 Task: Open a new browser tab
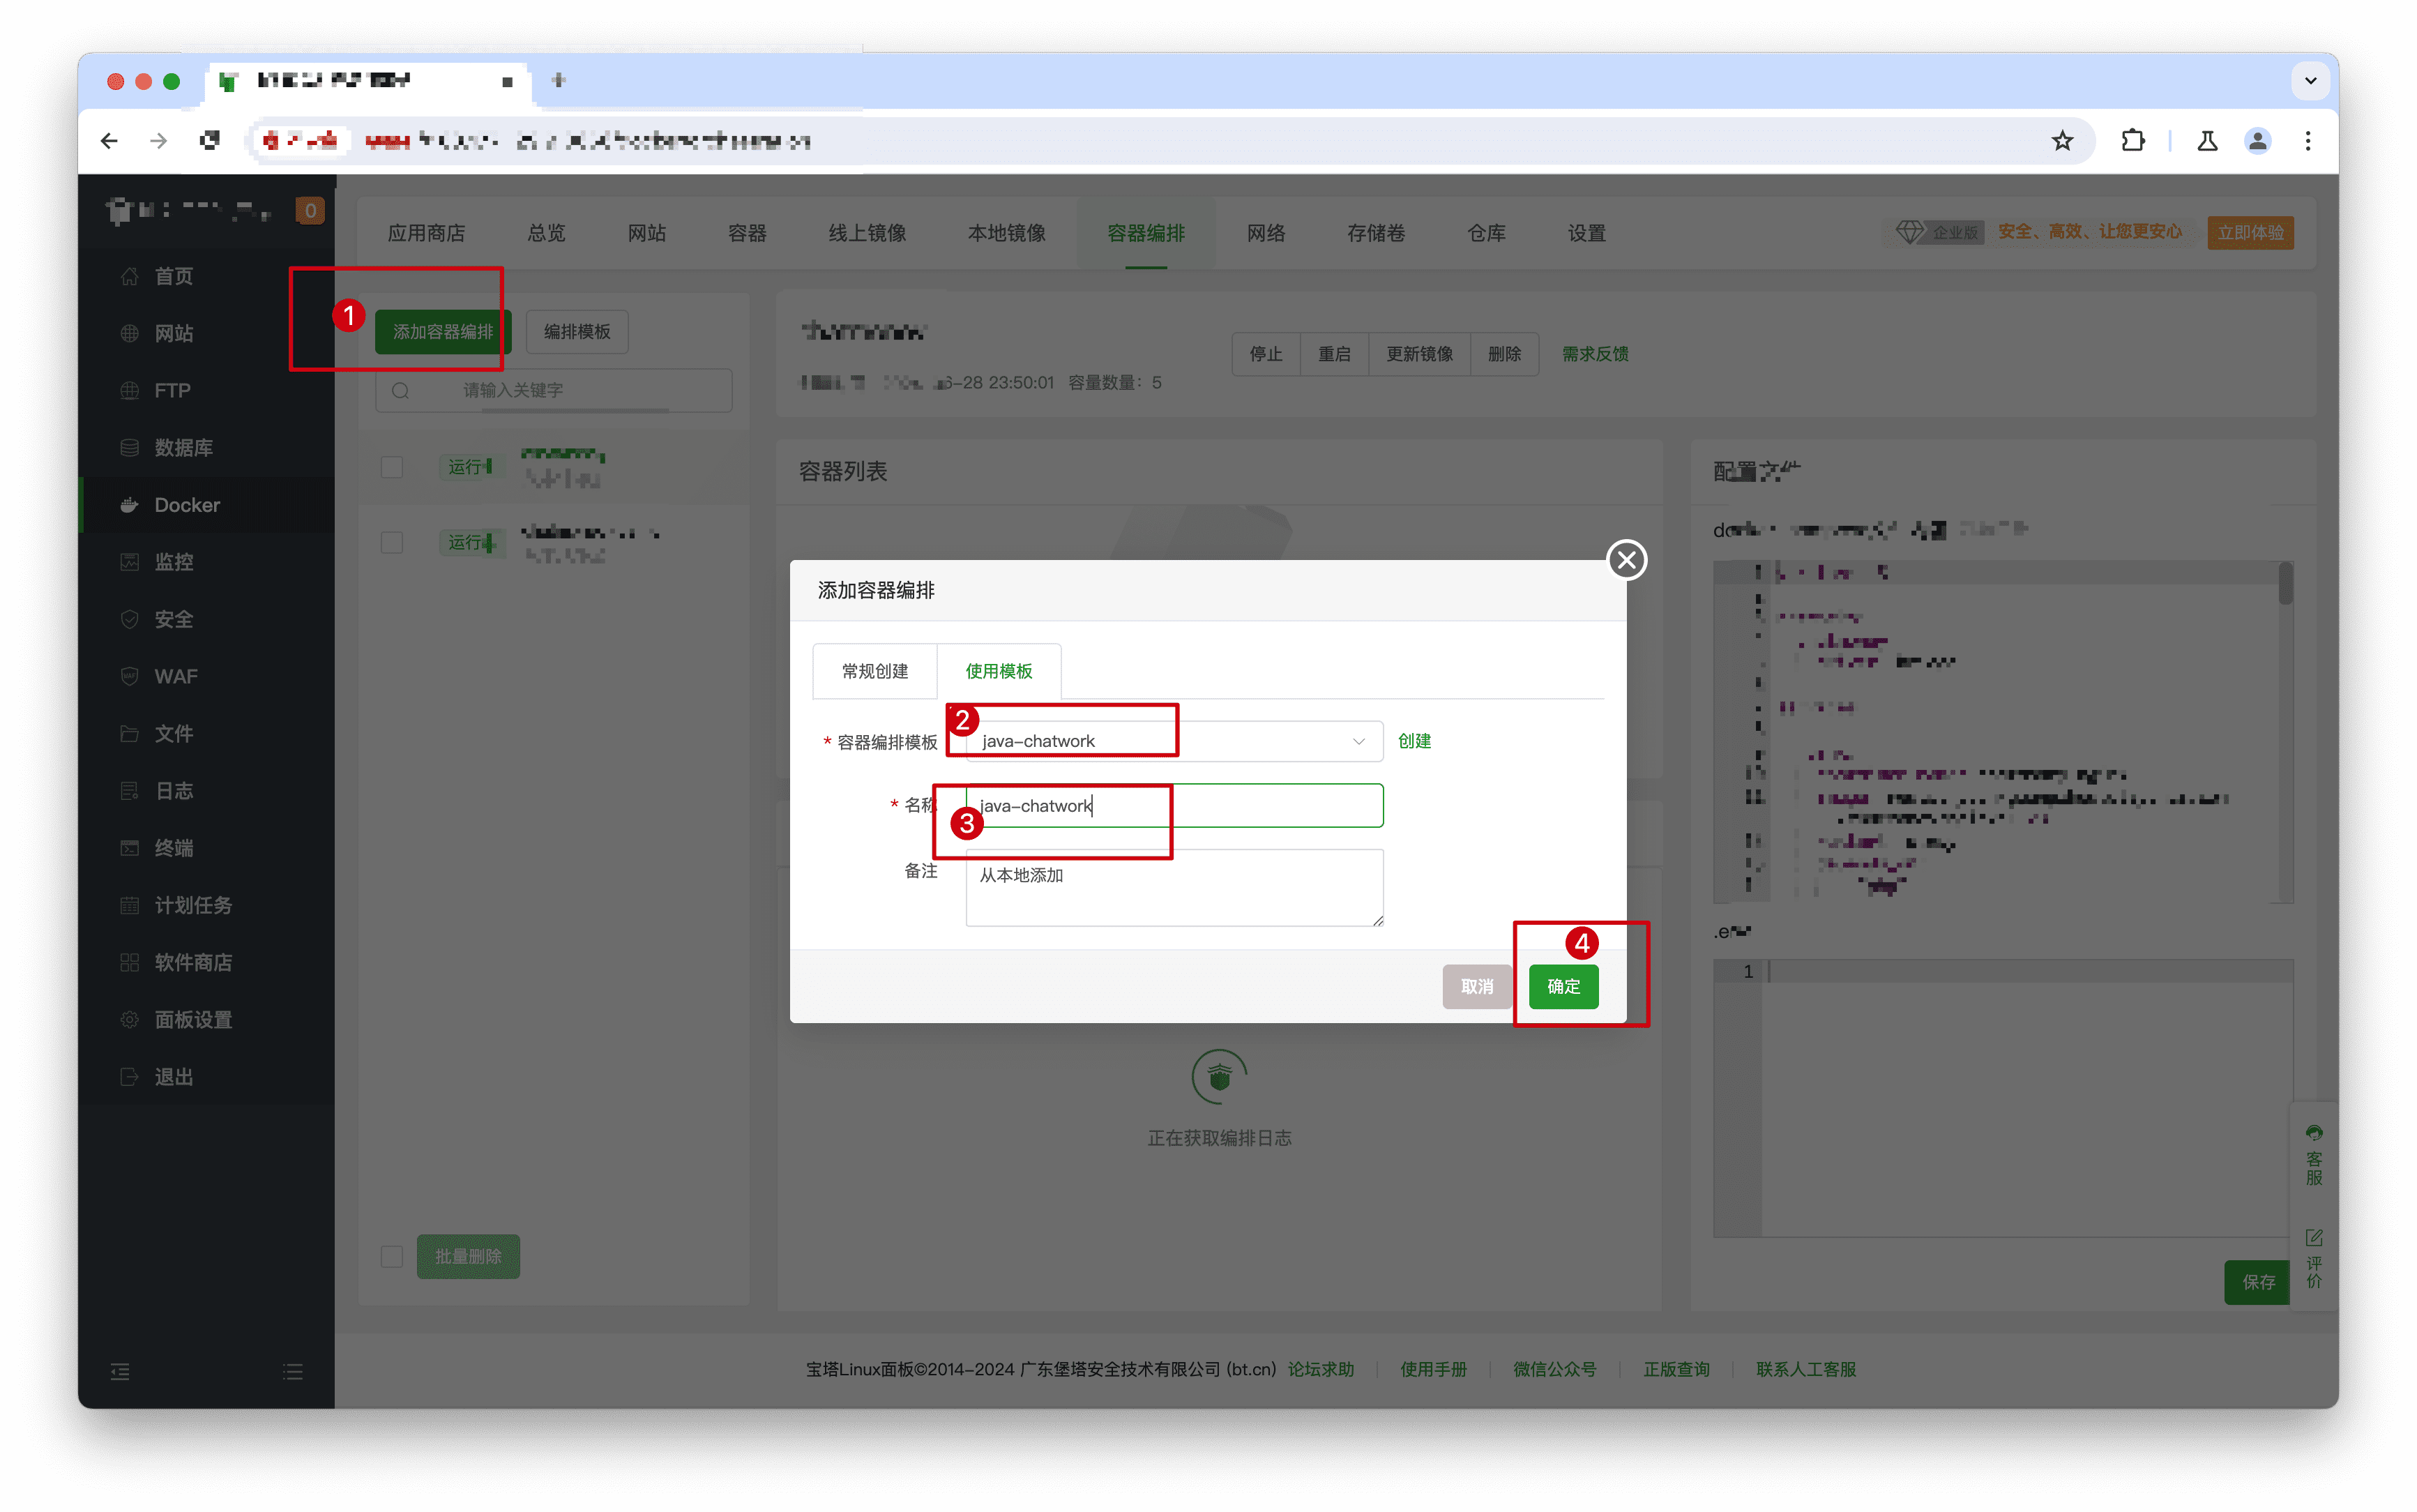pos(559,81)
